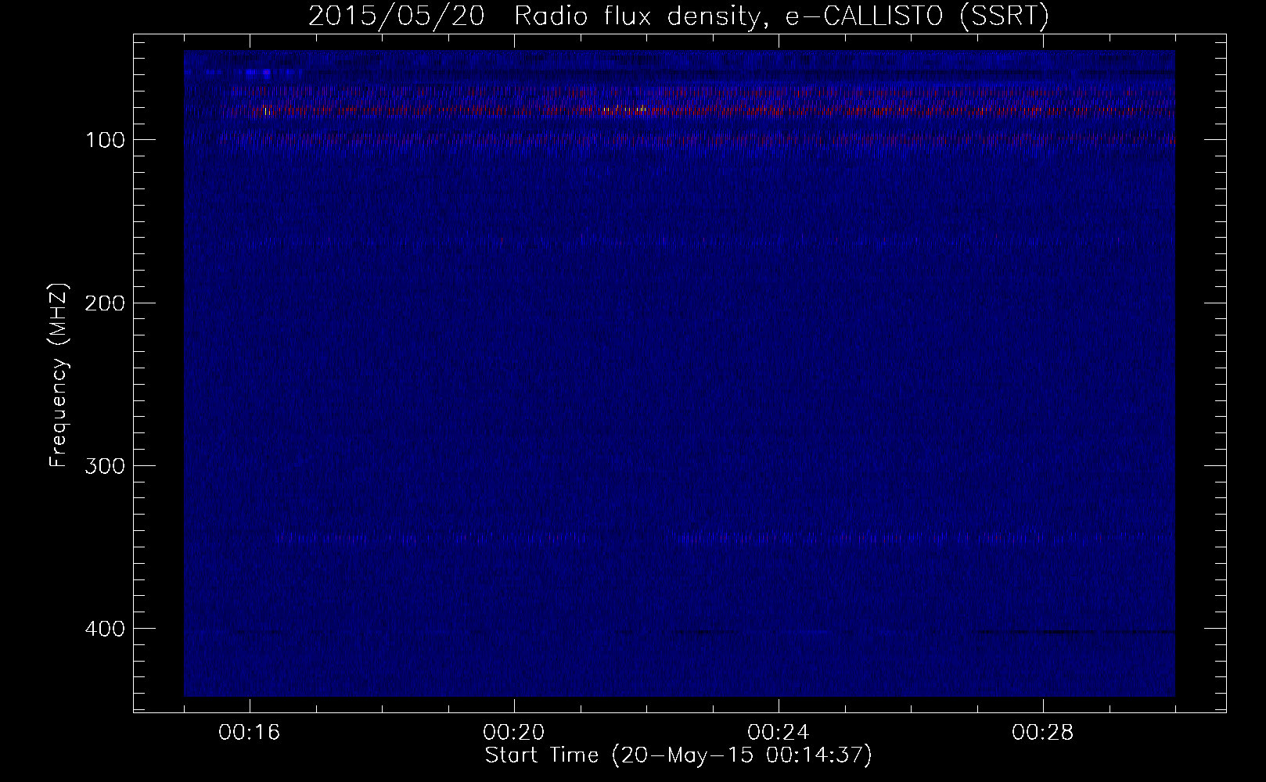Viewport: 1266px width, 782px height.
Task: Click the 00:16 time tick label
Action: click(250, 733)
